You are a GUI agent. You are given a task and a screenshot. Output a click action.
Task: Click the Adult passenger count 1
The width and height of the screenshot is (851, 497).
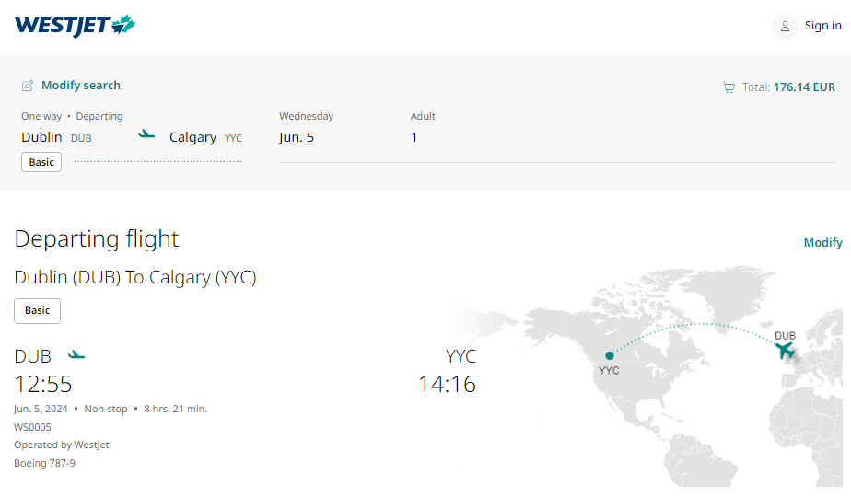pyautogui.click(x=414, y=137)
